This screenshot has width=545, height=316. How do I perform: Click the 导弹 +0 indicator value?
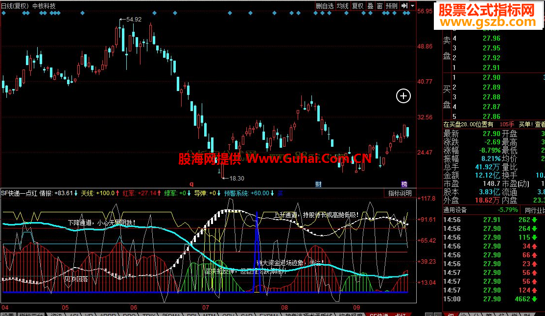coord(207,193)
